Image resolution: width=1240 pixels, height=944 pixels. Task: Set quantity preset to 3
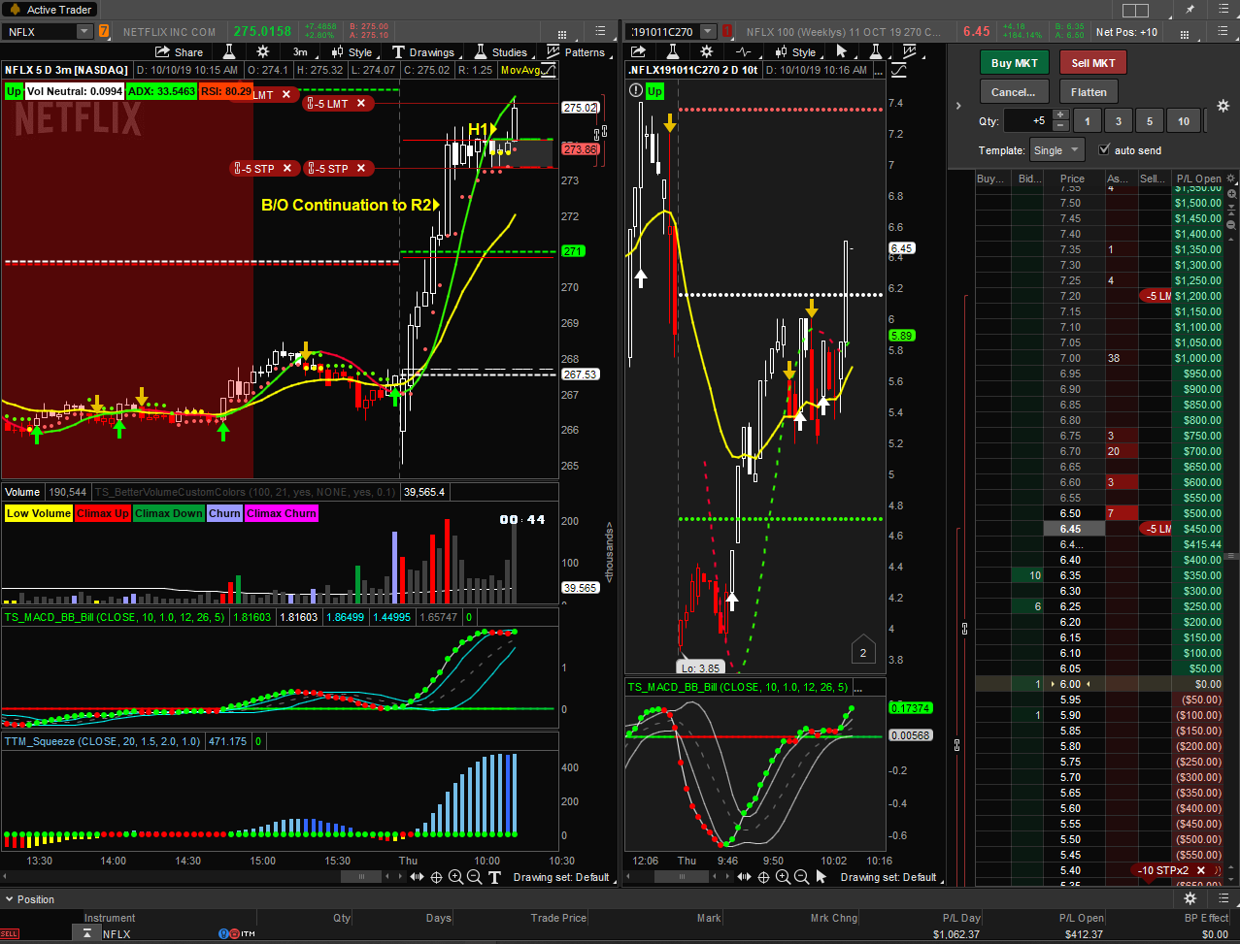(1119, 121)
